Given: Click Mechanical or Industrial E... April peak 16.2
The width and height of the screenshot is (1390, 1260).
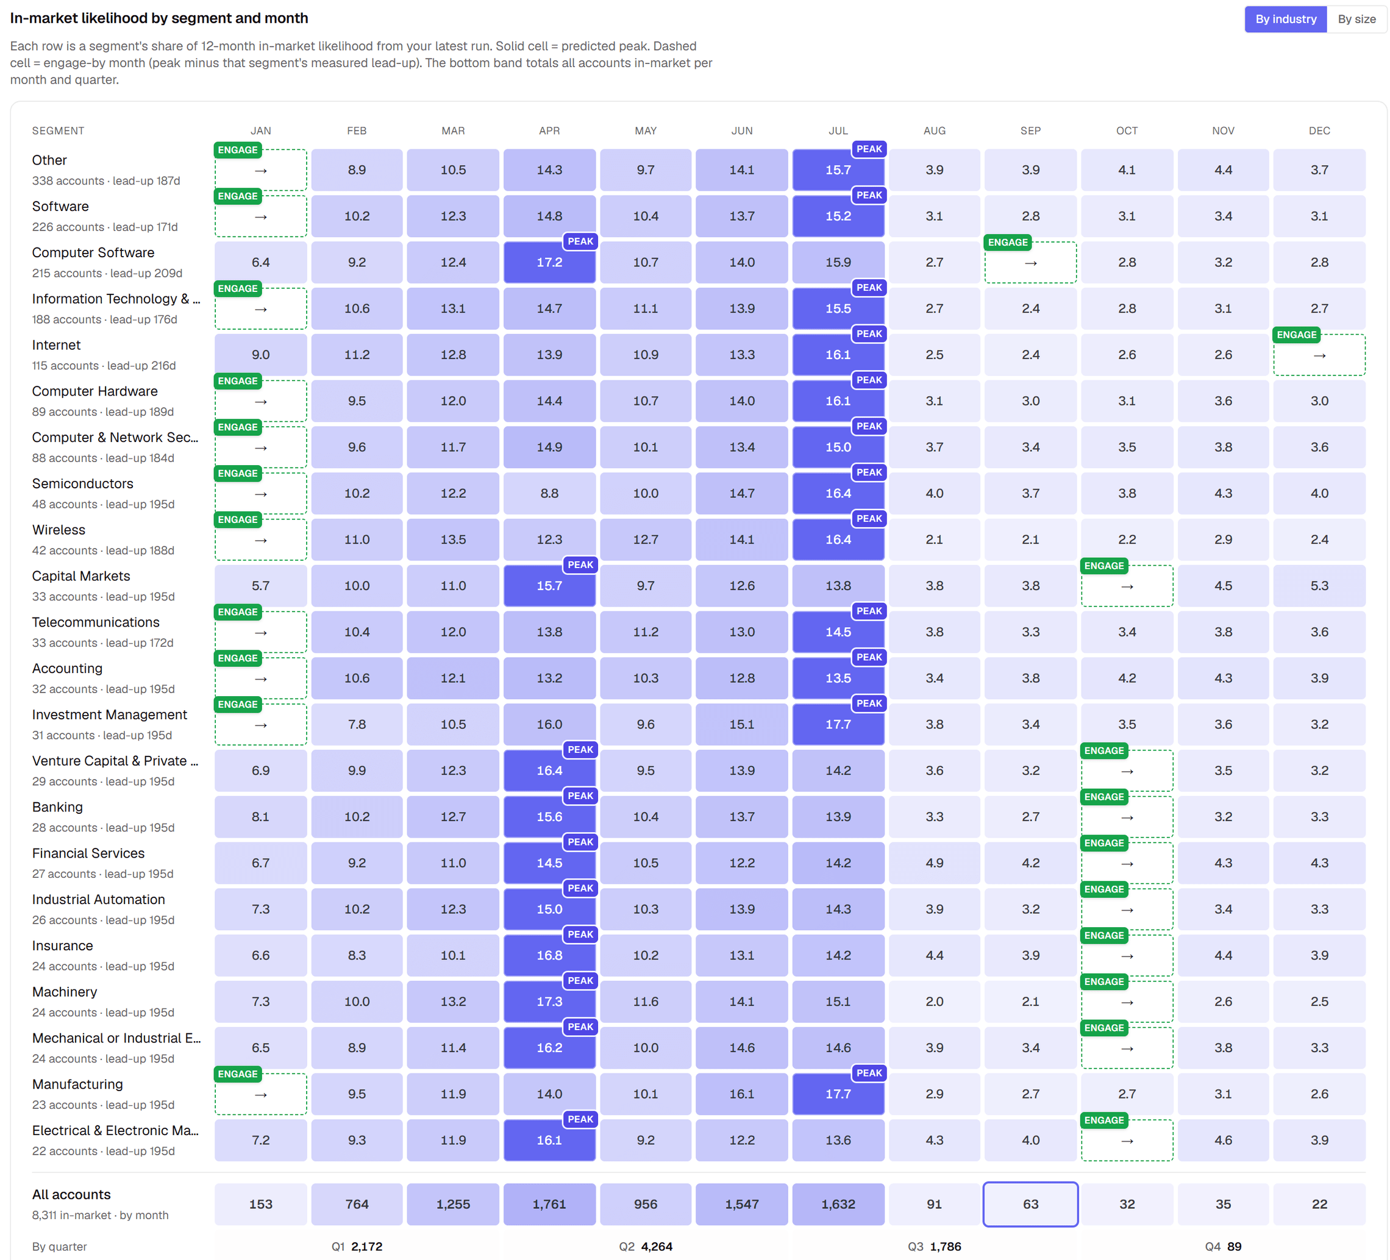Looking at the screenshot, I should tap(549, 1048).
